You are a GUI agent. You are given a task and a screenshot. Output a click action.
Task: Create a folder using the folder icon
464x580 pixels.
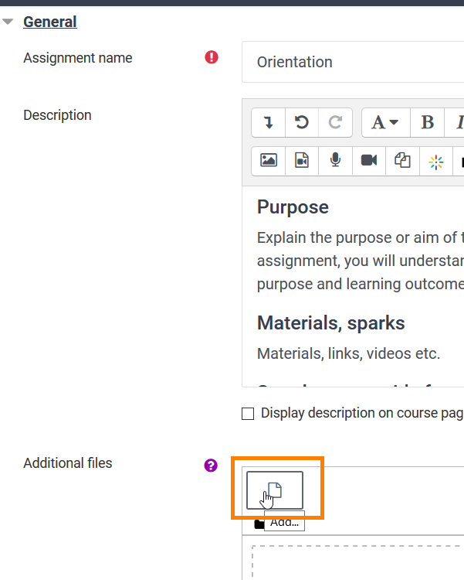click(x=259, y=524)
